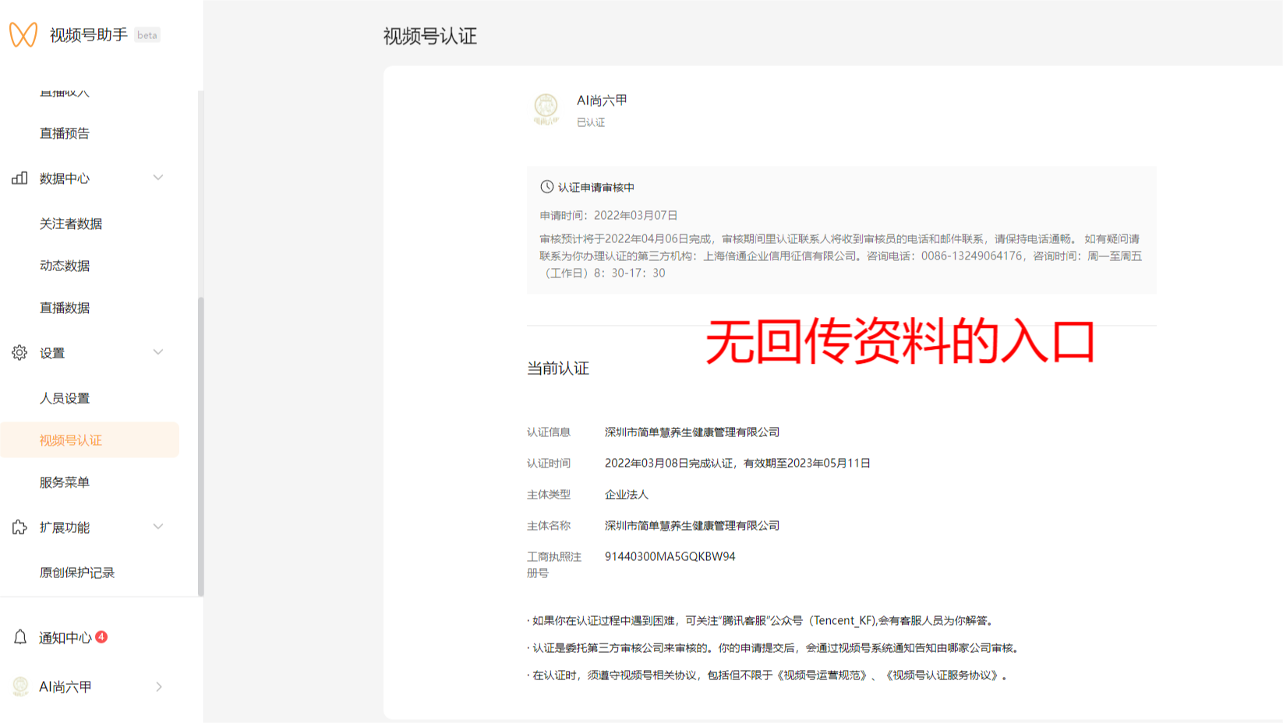1283x723 pixels.
Task: Click the AI尚六甲 avatar in sidebar footer
Action: [21, 686]
